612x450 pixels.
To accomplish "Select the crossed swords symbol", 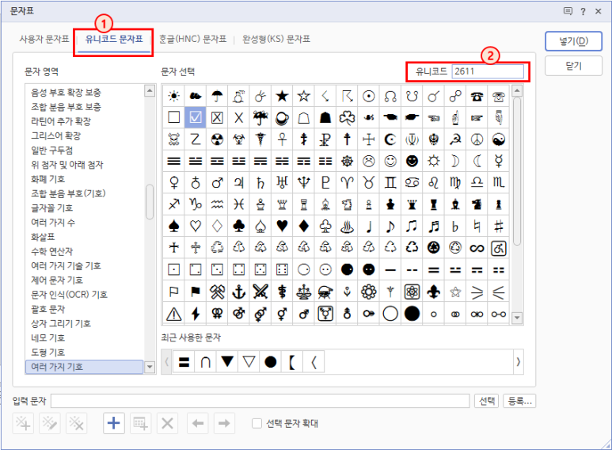I will coord(260,292).
